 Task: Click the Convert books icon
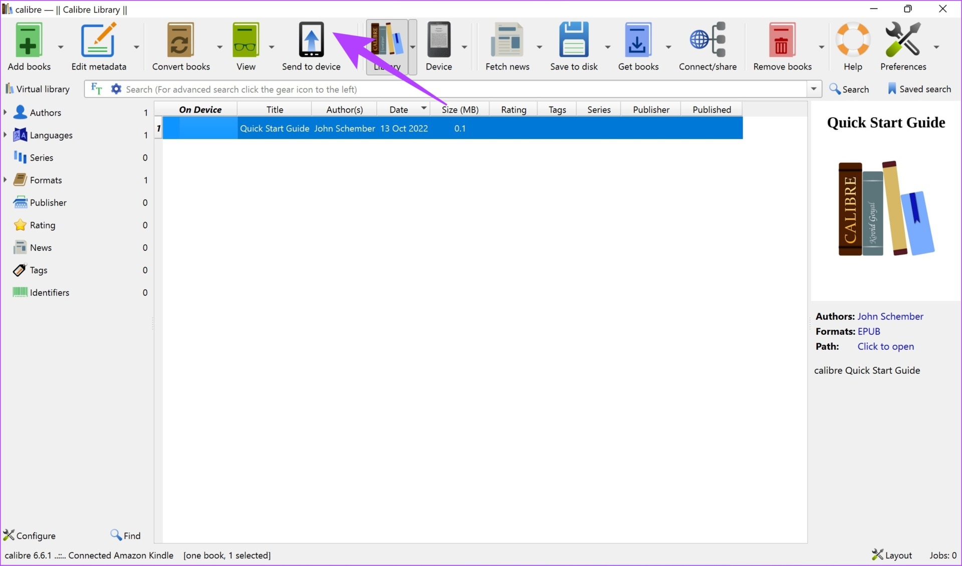coord(180,41)
